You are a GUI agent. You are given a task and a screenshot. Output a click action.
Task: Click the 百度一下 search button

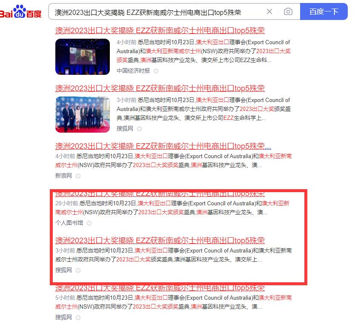click(324, 11)
